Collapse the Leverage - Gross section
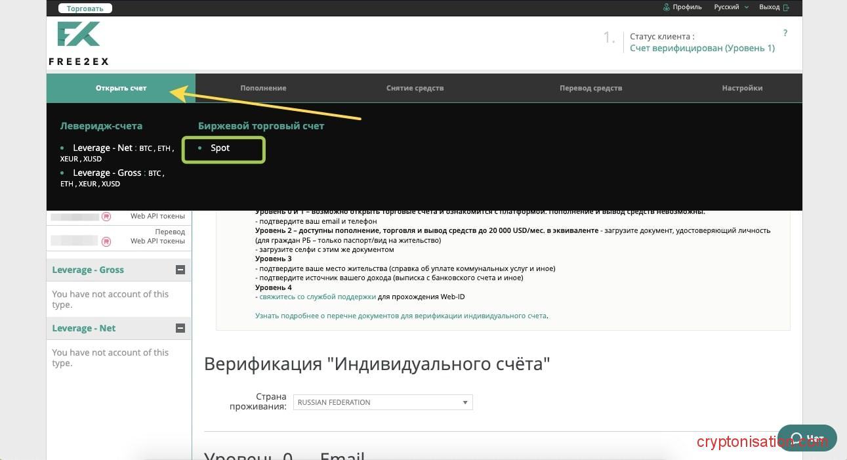Viewport: 847px width, 460px height. click(180, 270)
